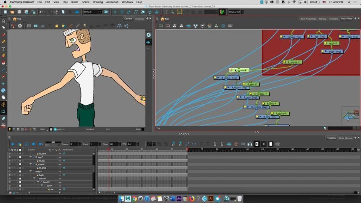361x203 pixels.
Task: Toggle enable checkbox for neck-P layer
Action: point(9,178)
